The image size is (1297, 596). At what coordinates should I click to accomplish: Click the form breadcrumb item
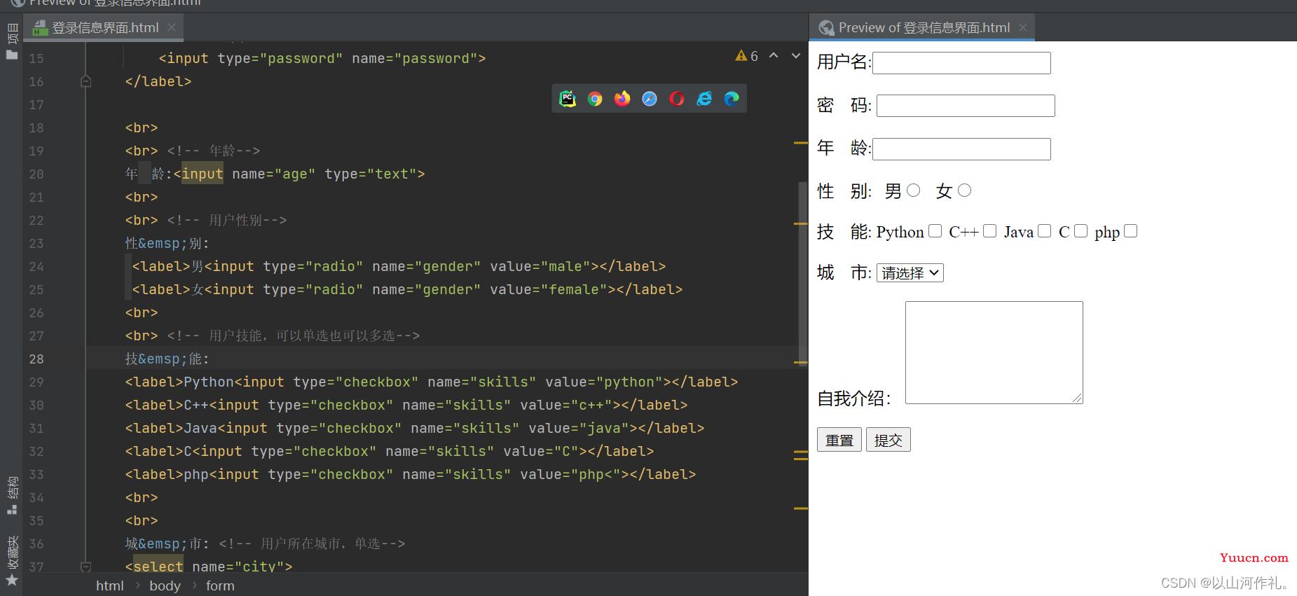coord(220,586)
